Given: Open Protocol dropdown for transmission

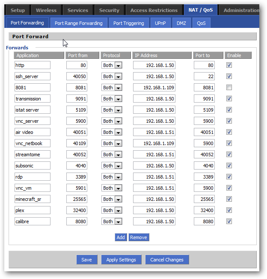Looking at the screenshot, I should [x=112, y=99].
